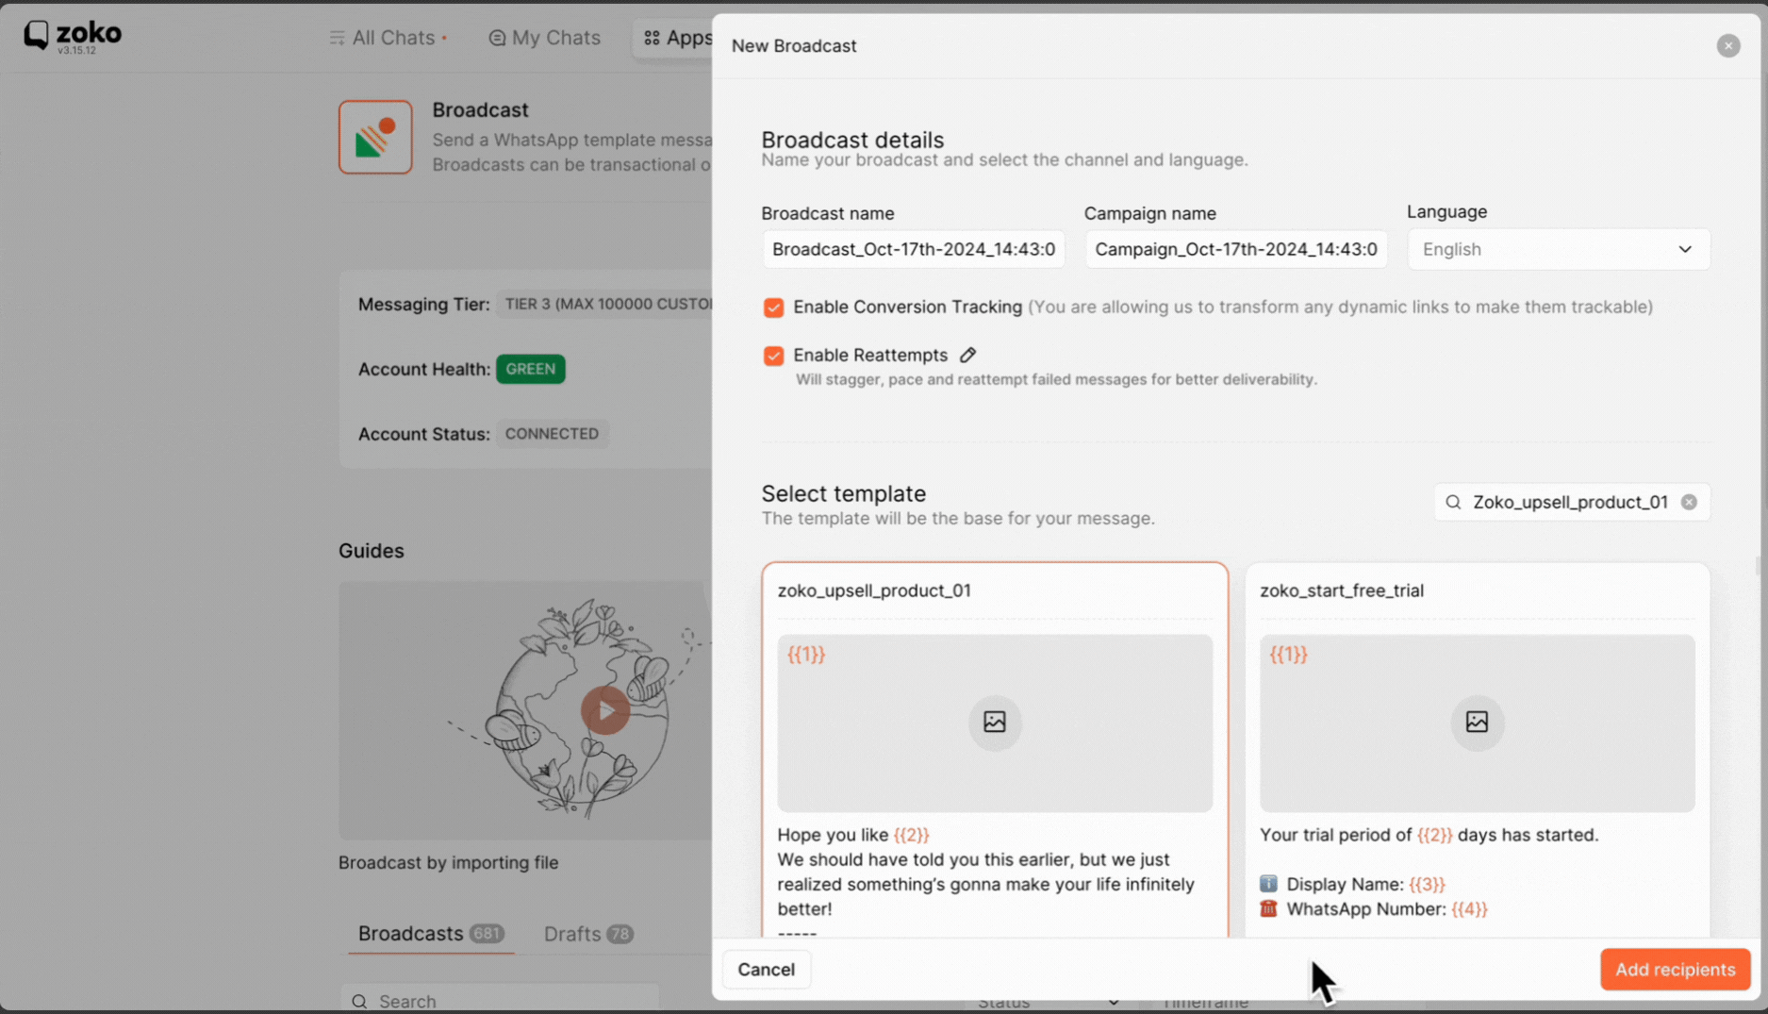Toggle Enable Reattempts checkbox
The height and width of the screenshot is (1014, 1768).
point(773,356)
